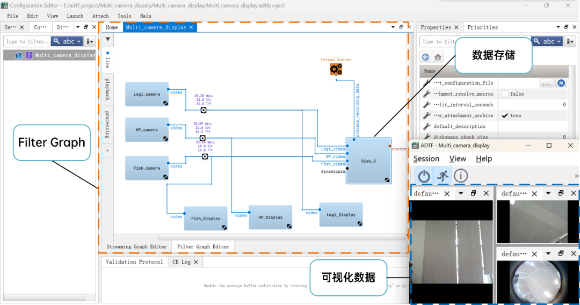Click the horizontal scrollbar of the filter graph
This screenshot has height=305, width=580.
(279, 236)
